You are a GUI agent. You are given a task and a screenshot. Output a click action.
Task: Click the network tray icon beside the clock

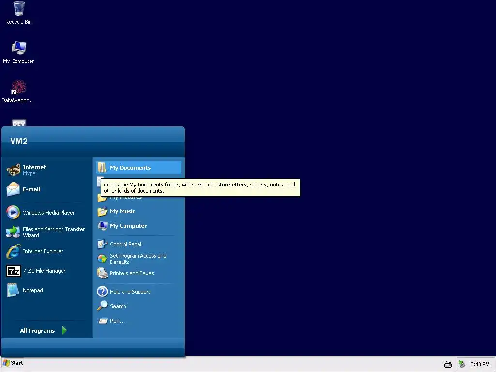point(462,364)
